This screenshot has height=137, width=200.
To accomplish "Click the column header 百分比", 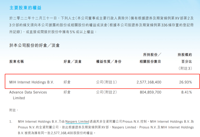I will tap(187, 62).
